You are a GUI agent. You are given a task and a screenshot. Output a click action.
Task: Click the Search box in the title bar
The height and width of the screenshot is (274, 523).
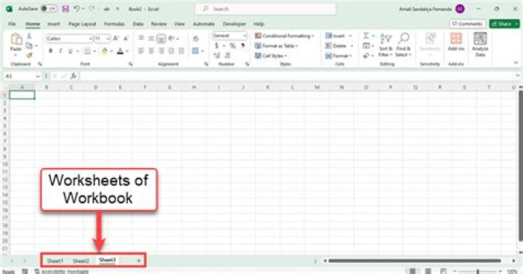coord(266,9)
